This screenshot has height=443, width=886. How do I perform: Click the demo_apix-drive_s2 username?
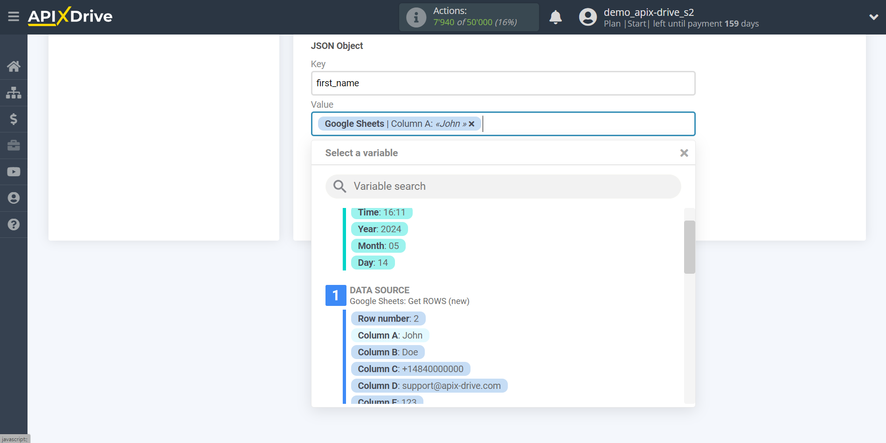pos(649,12)
